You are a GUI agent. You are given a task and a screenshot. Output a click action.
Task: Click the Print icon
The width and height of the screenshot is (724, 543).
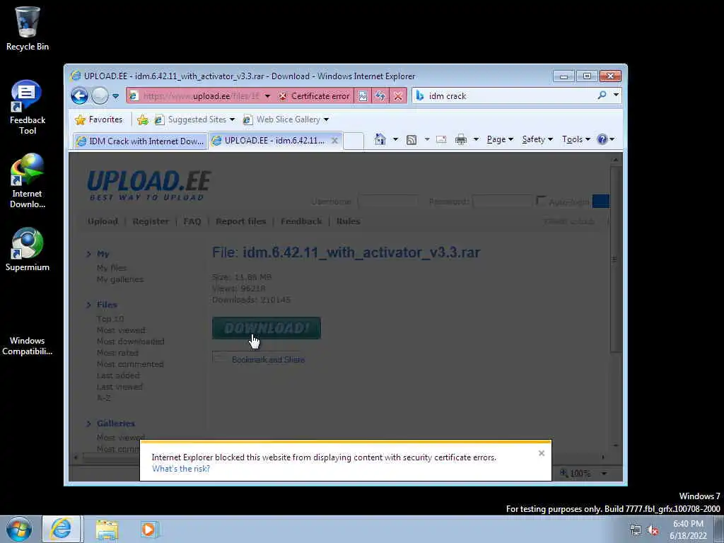[x=461, y=139]
